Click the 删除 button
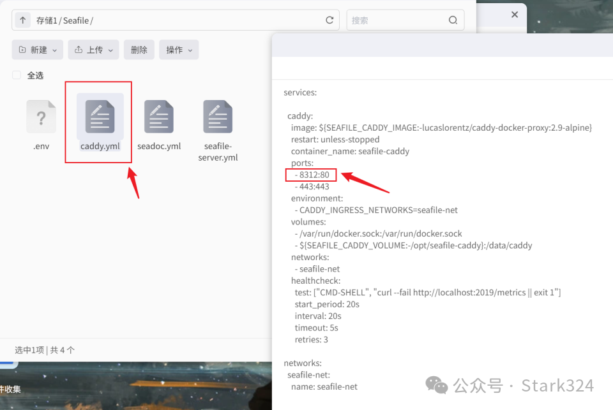Viewport: 613px width, 410px height. tap(139, 50)
